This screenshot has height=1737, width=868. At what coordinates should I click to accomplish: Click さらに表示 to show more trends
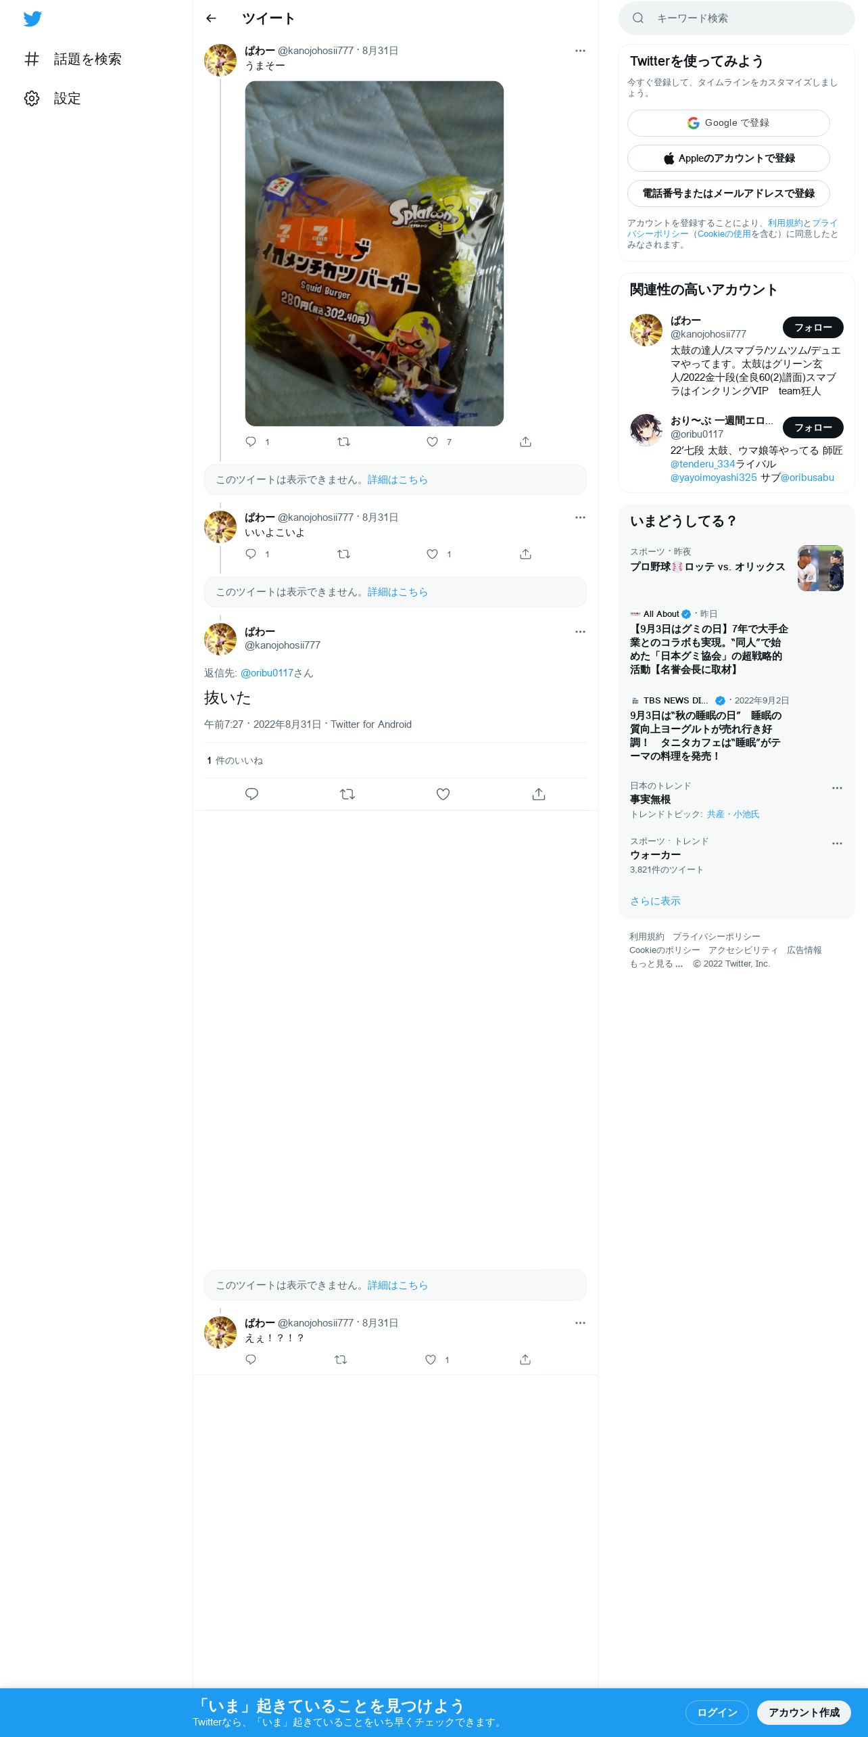[x=655, y=901]
